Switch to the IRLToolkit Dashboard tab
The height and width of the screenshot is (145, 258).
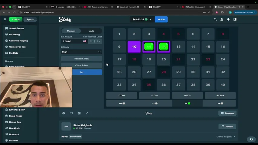click(196, 7)
